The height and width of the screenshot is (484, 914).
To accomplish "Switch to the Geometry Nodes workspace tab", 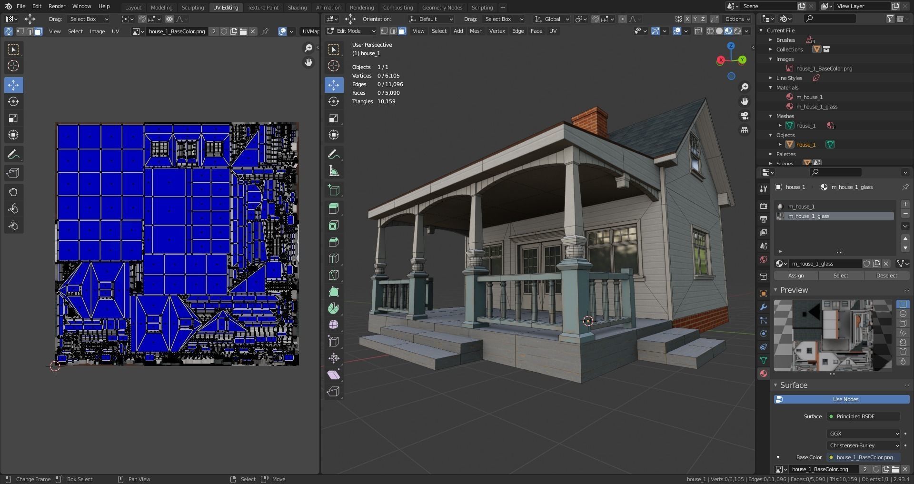I will pyautogui.click(x=442, y=7).
